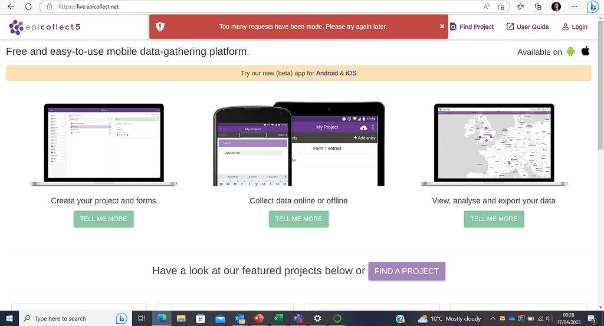Viewport: 604px width, 326px height.
Task: Open the browser profile avatar
Action: point(556,6)
